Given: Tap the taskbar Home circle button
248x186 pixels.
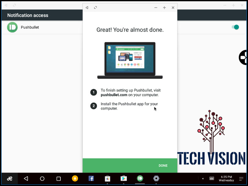Looking at the screenshot, I should click(x=42, y=178).
